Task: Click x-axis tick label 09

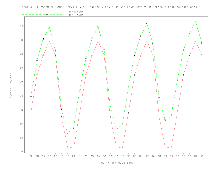Action: pos(49,156)
